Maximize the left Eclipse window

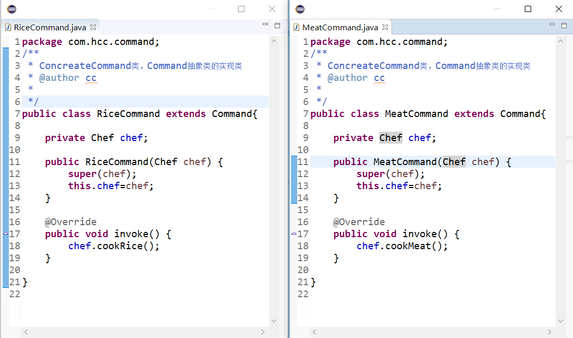click(241, 9)
